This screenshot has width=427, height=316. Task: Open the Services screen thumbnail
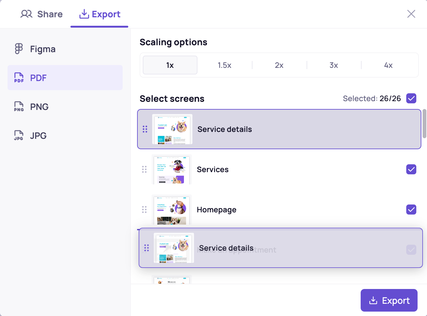coord(172,169)
